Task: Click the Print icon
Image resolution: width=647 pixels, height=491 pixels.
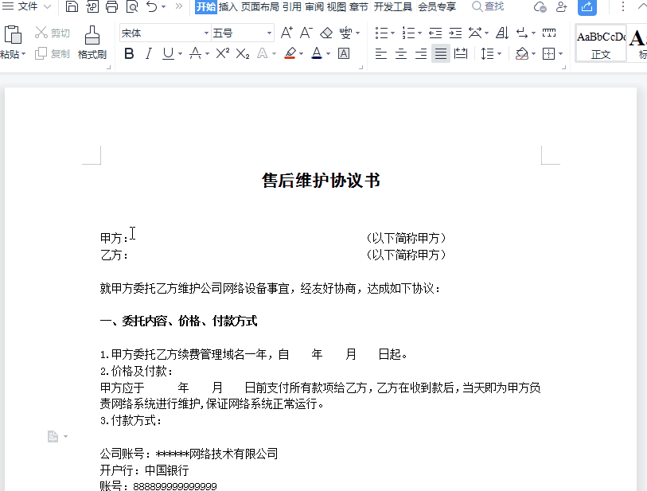Action: (x=111, y=6)
